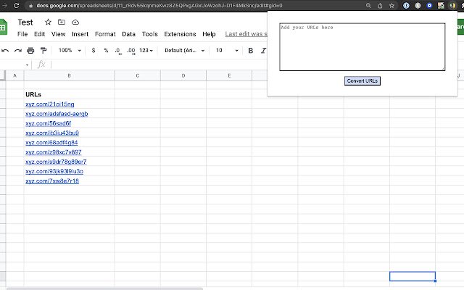Open more number formats 123 dropdown
The image size is (464, 290).
pos(146,50)
